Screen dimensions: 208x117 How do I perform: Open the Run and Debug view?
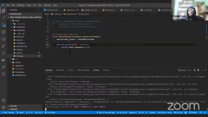point(4,46)
